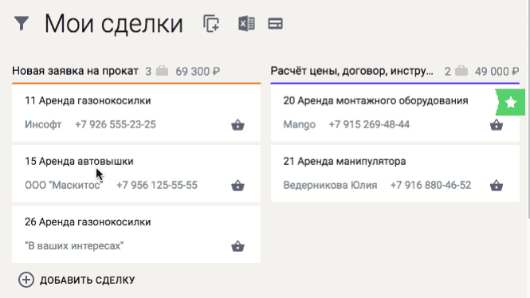530x298 pixels.
Task: Click the duplicate/add copy icon
Action: coord(211,24)
